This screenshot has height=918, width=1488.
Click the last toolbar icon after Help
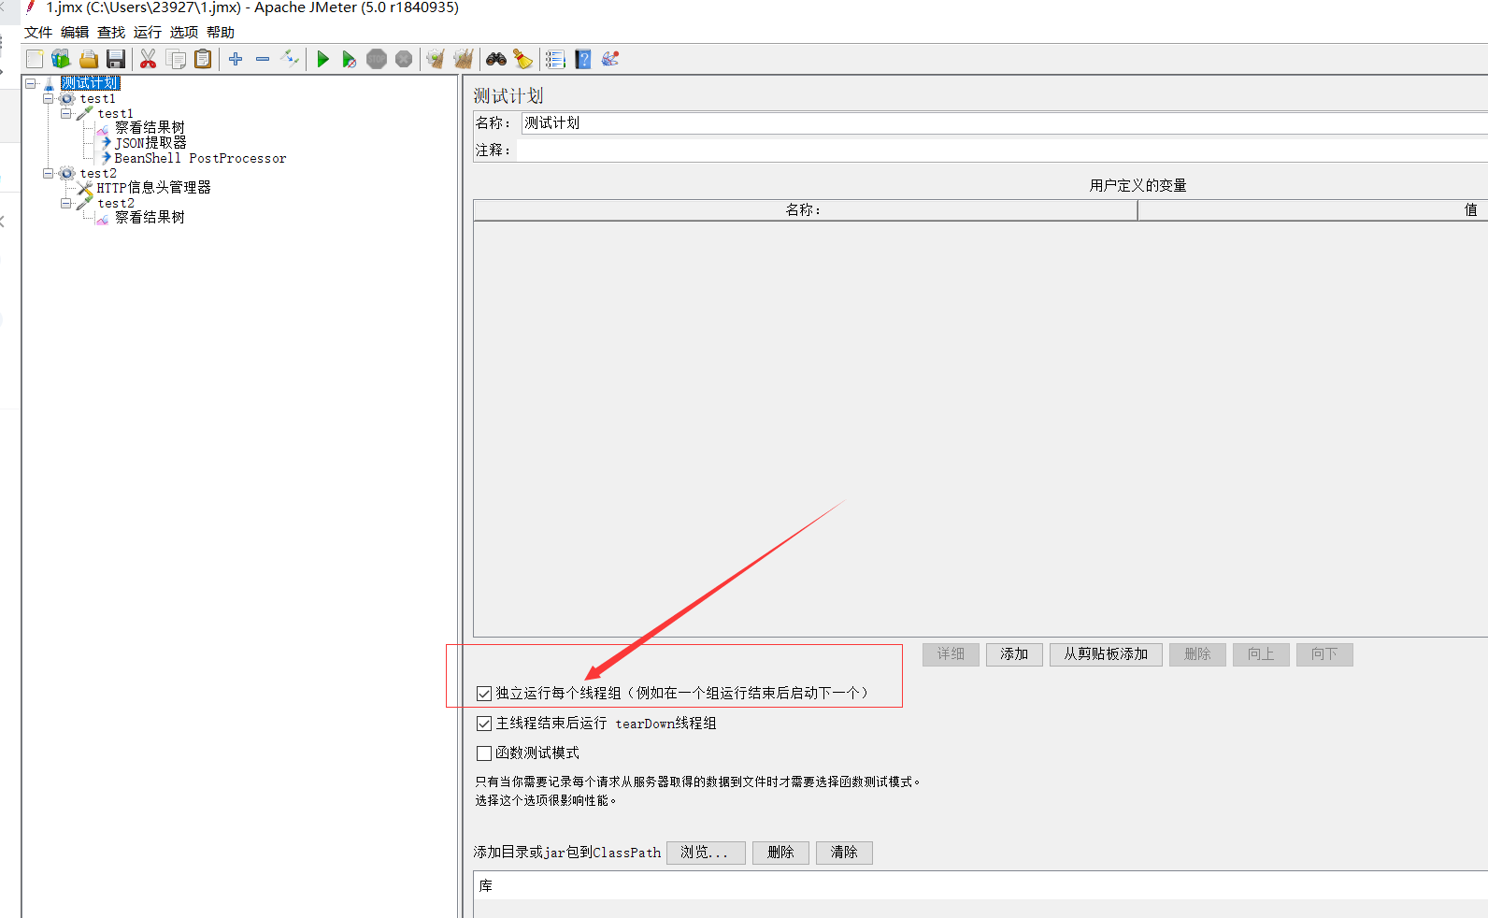point(610,59)
